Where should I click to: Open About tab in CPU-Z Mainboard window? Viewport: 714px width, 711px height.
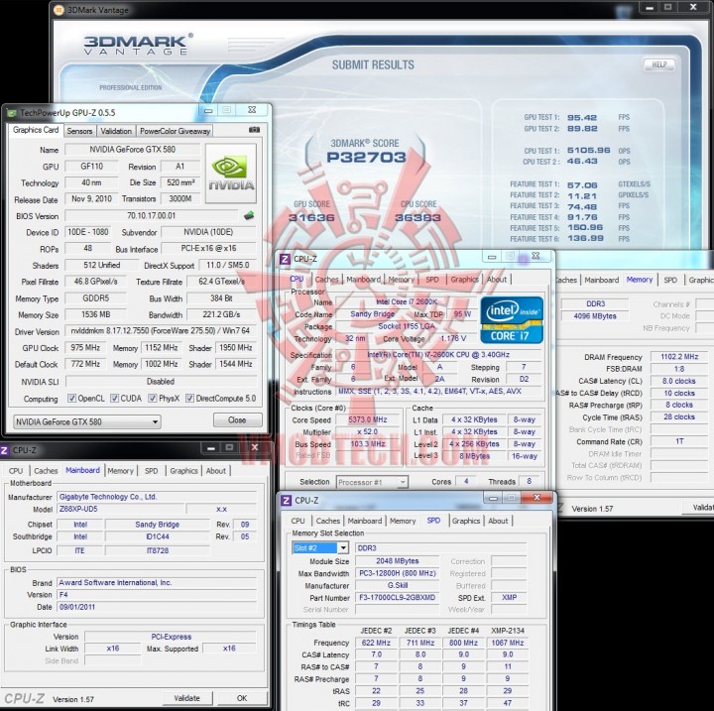[216, 470]
